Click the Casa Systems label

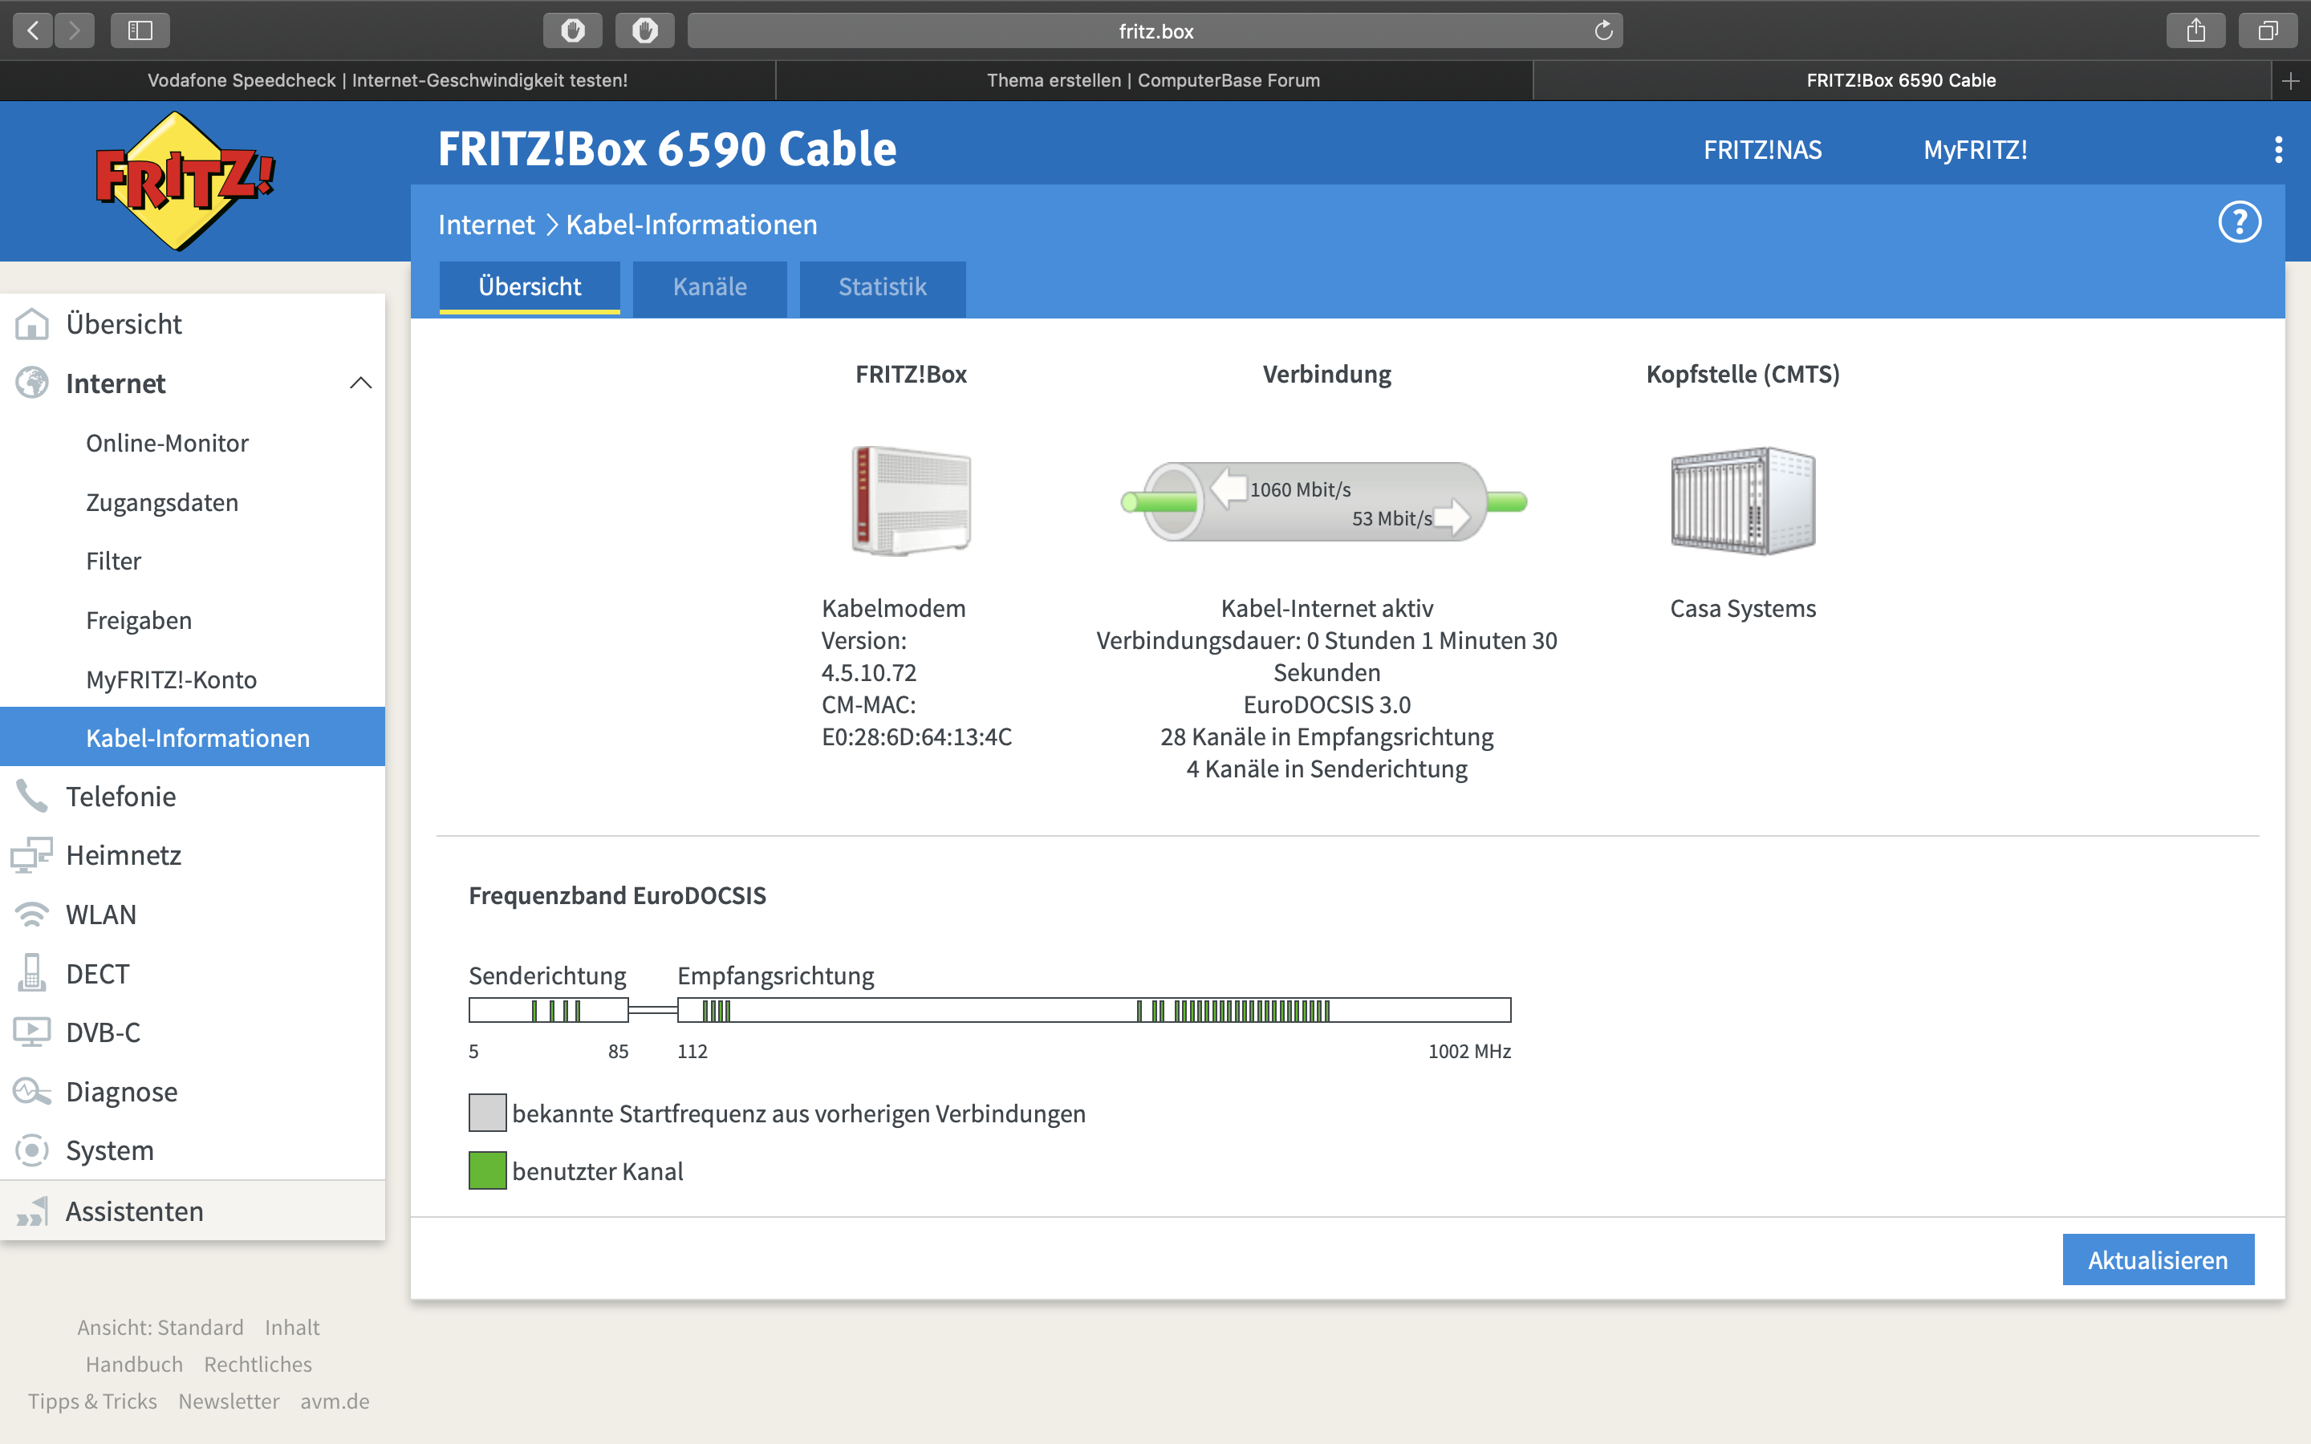pos(1743,608)
